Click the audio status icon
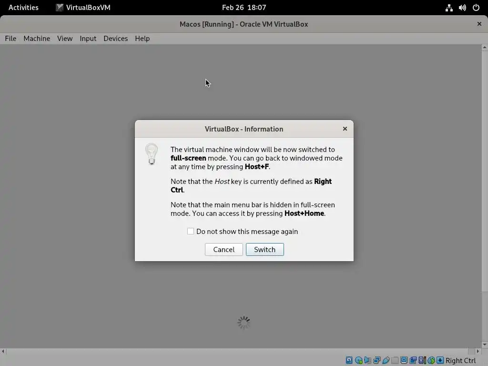This screenshot has height=366, width=488. (x=367, y=360)
